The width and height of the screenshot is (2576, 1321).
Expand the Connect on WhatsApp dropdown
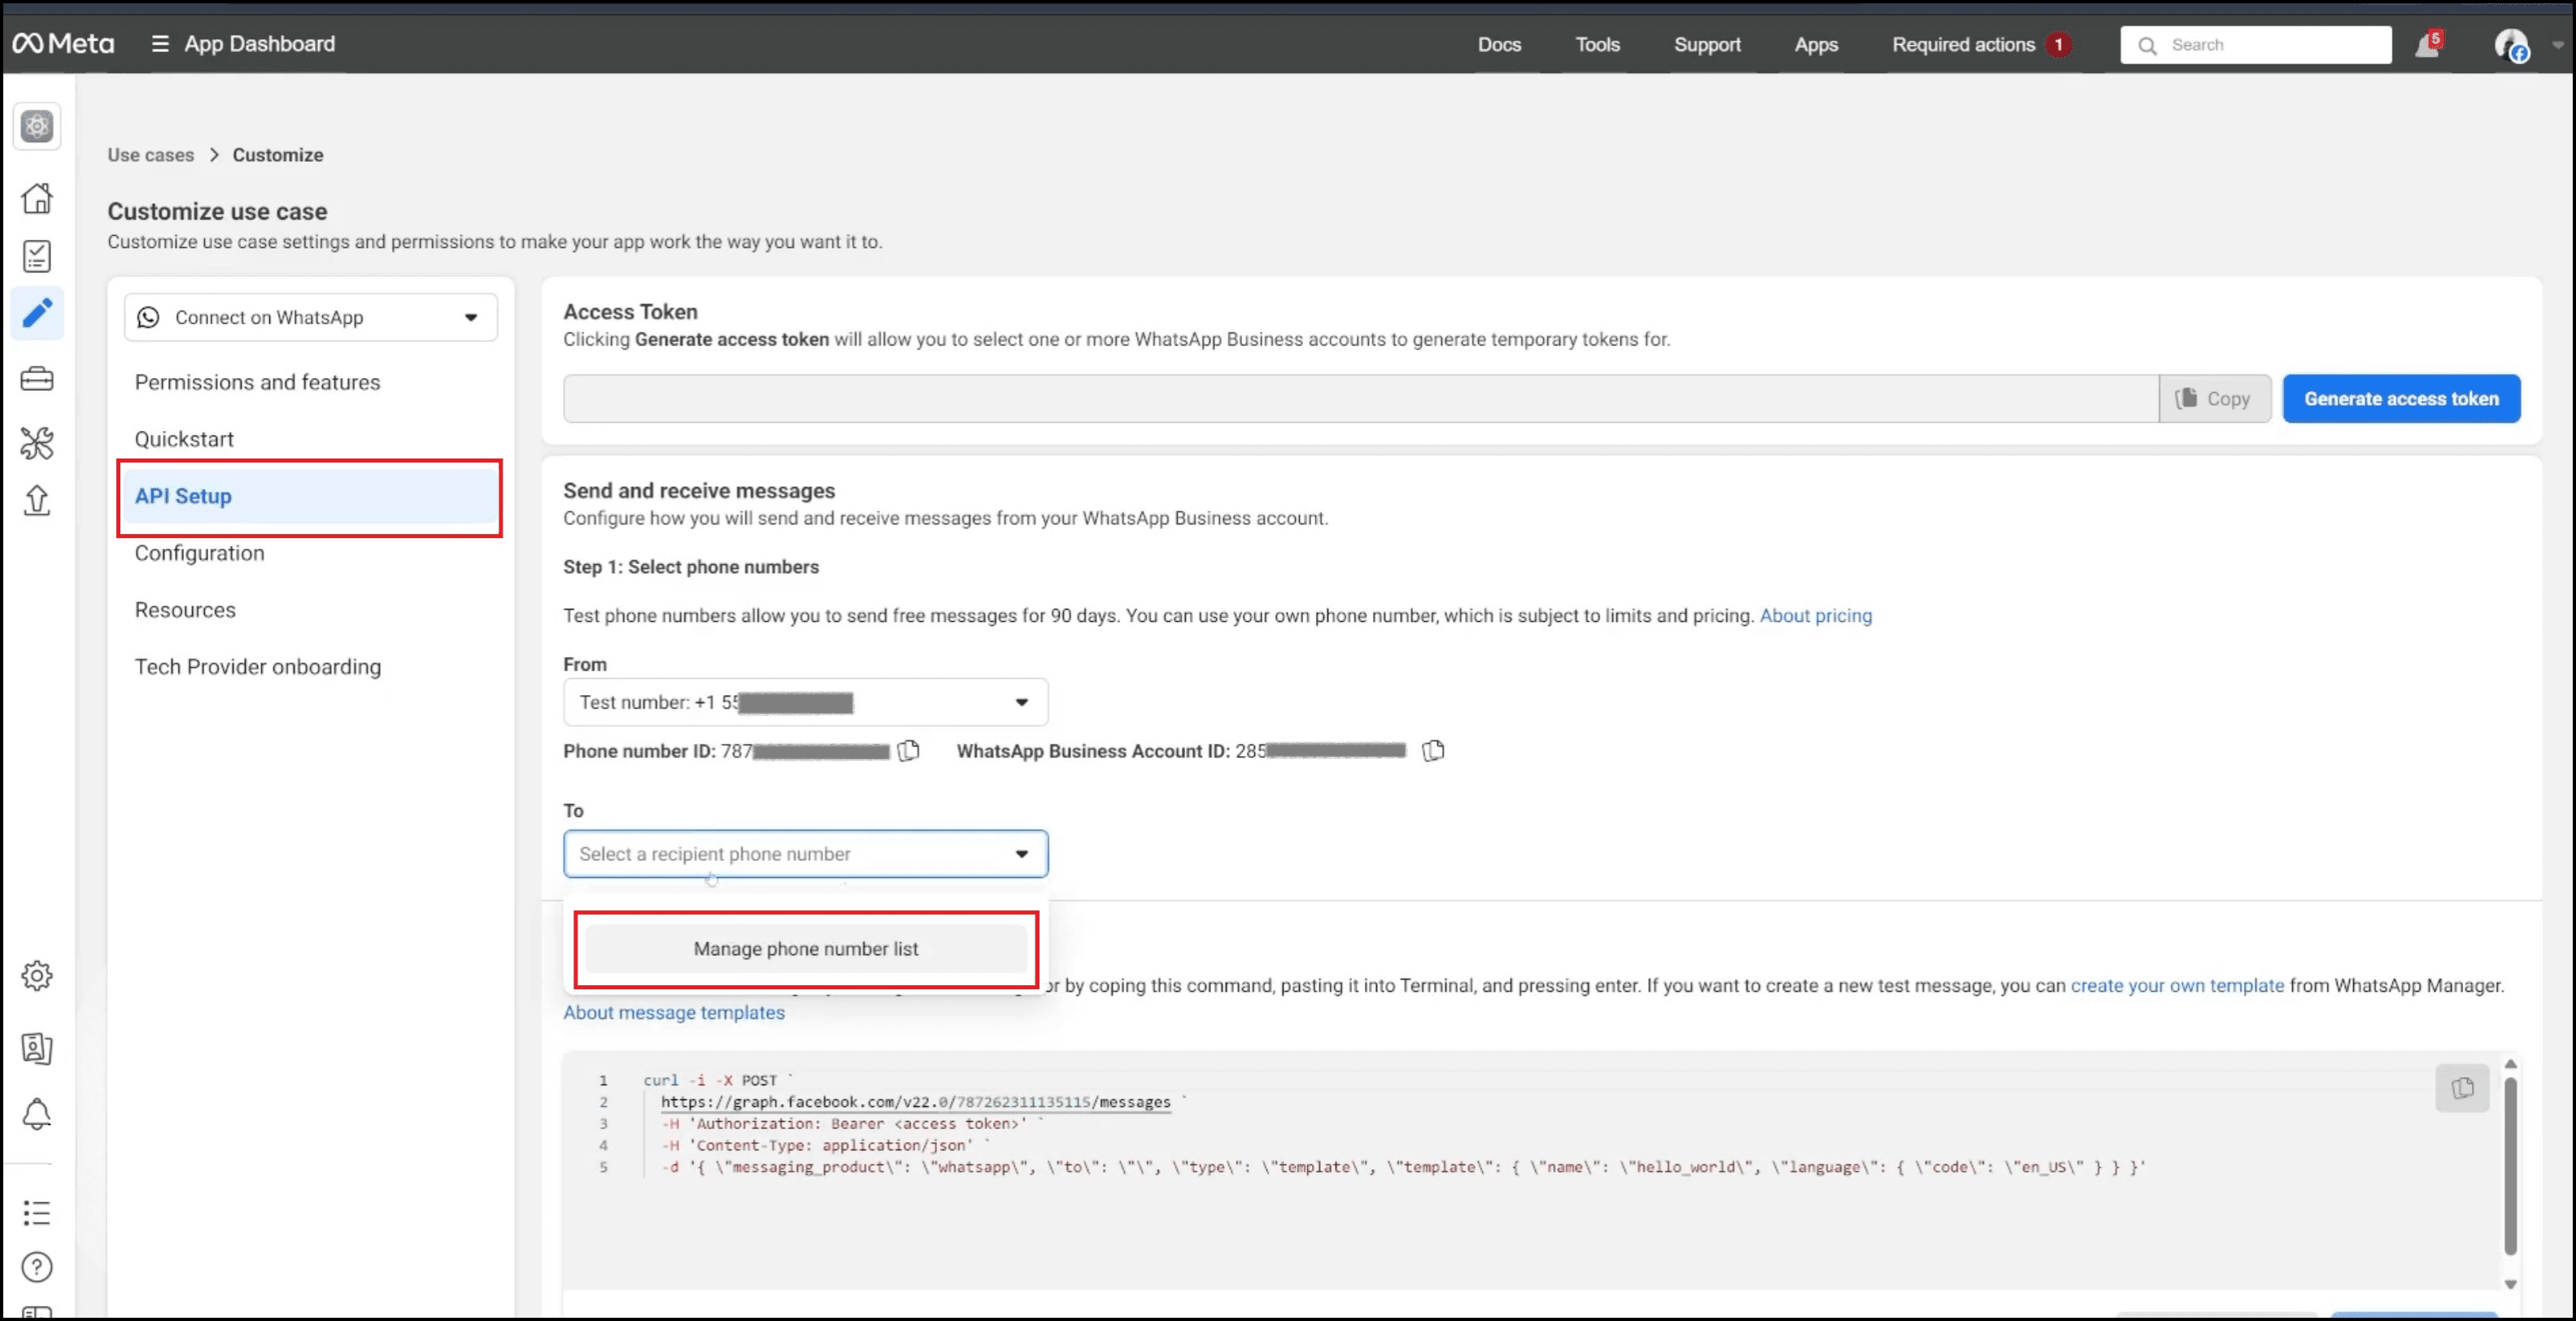[310, 318]
